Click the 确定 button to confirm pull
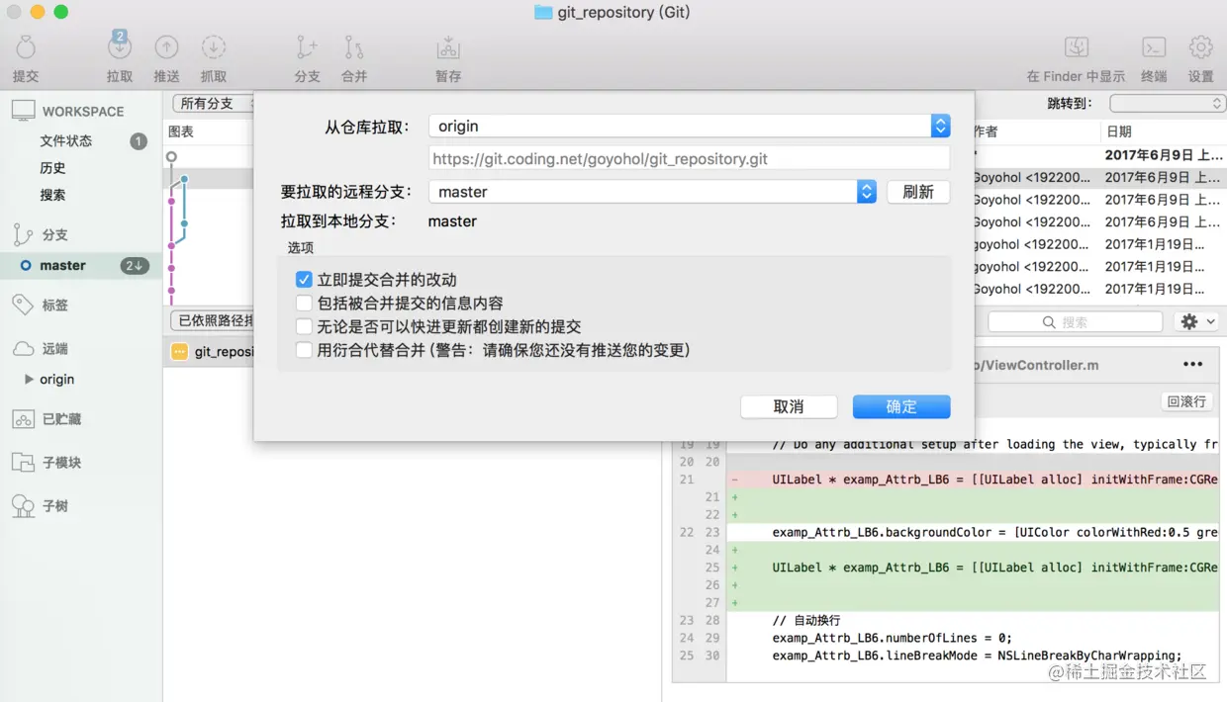1227x702 pixels. (900, 406)
